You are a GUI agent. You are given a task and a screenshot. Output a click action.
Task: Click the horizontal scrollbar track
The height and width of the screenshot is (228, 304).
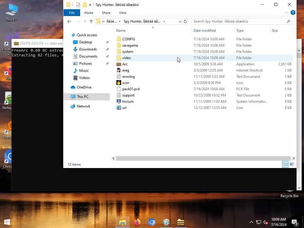[203, 159]
